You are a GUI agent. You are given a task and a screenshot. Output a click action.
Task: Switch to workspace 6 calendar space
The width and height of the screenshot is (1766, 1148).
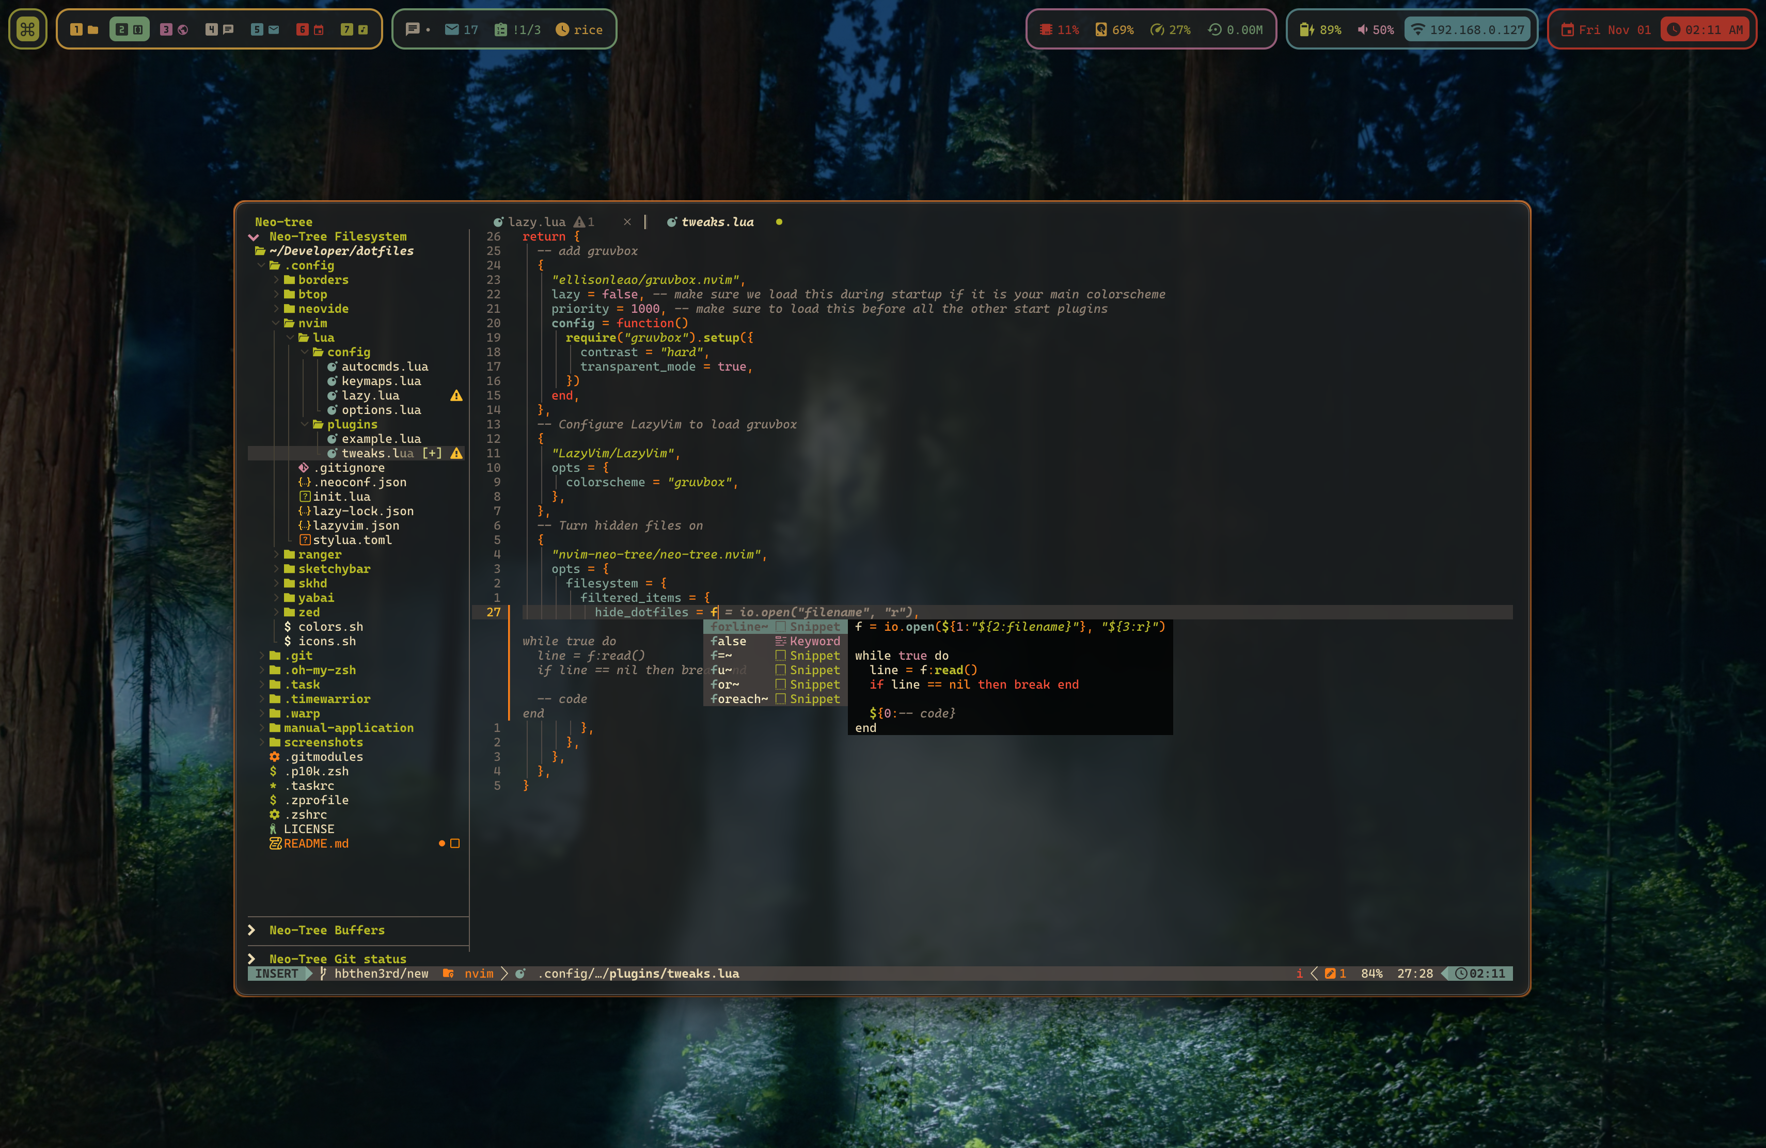point(310,29)
